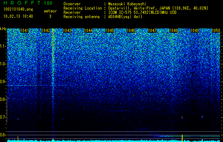Screen dimensions: 223x142
Task: Click observer name Masayuki Kobayashi
Action: click(x=127, y=4)
